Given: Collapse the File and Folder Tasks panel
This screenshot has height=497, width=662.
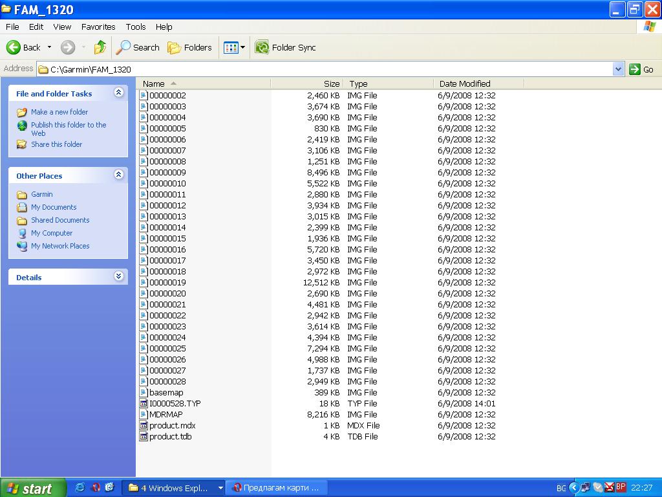Looking at the screenshot, I should [118, 93].
